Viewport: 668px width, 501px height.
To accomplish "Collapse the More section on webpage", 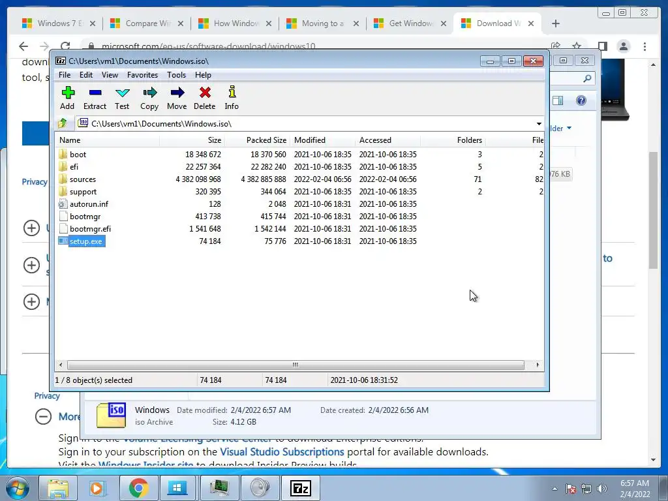I will click(43, 416).
